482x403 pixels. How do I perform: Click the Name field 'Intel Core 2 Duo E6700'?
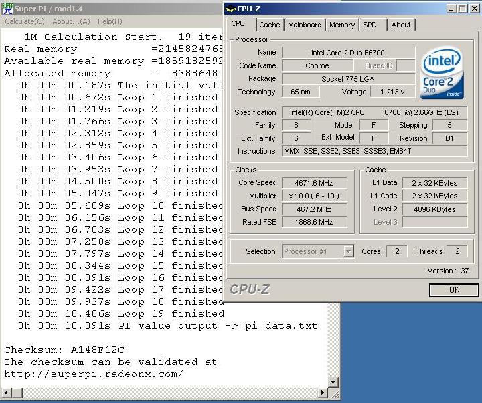(348, 53)
